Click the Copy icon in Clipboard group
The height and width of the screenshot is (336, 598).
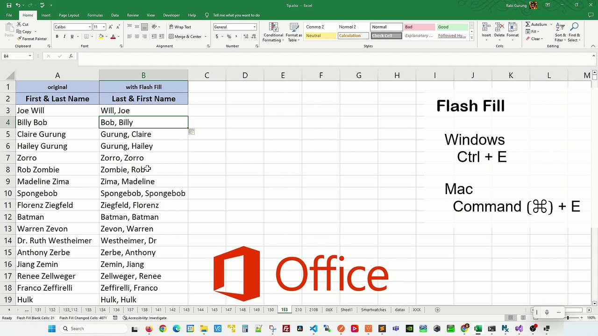click(x=19, y=32)
